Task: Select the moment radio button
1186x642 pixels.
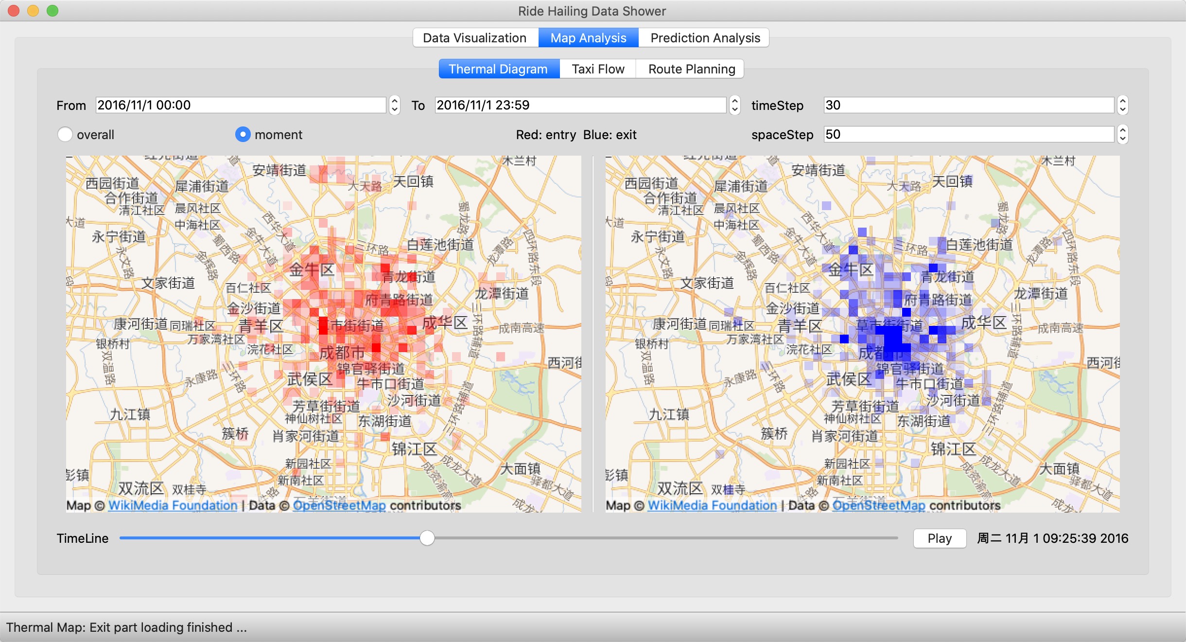Action: click(243, 135)
